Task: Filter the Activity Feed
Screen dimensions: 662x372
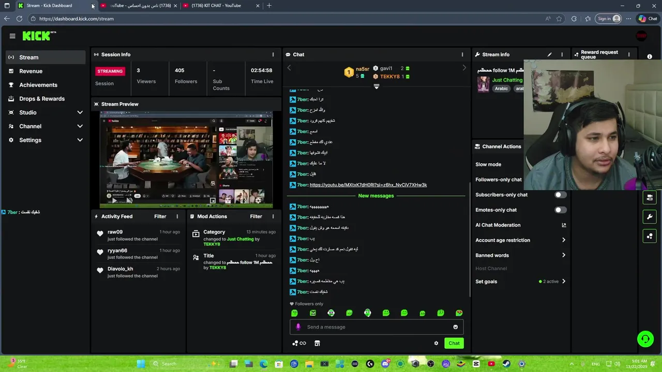Action: [160, 216]
